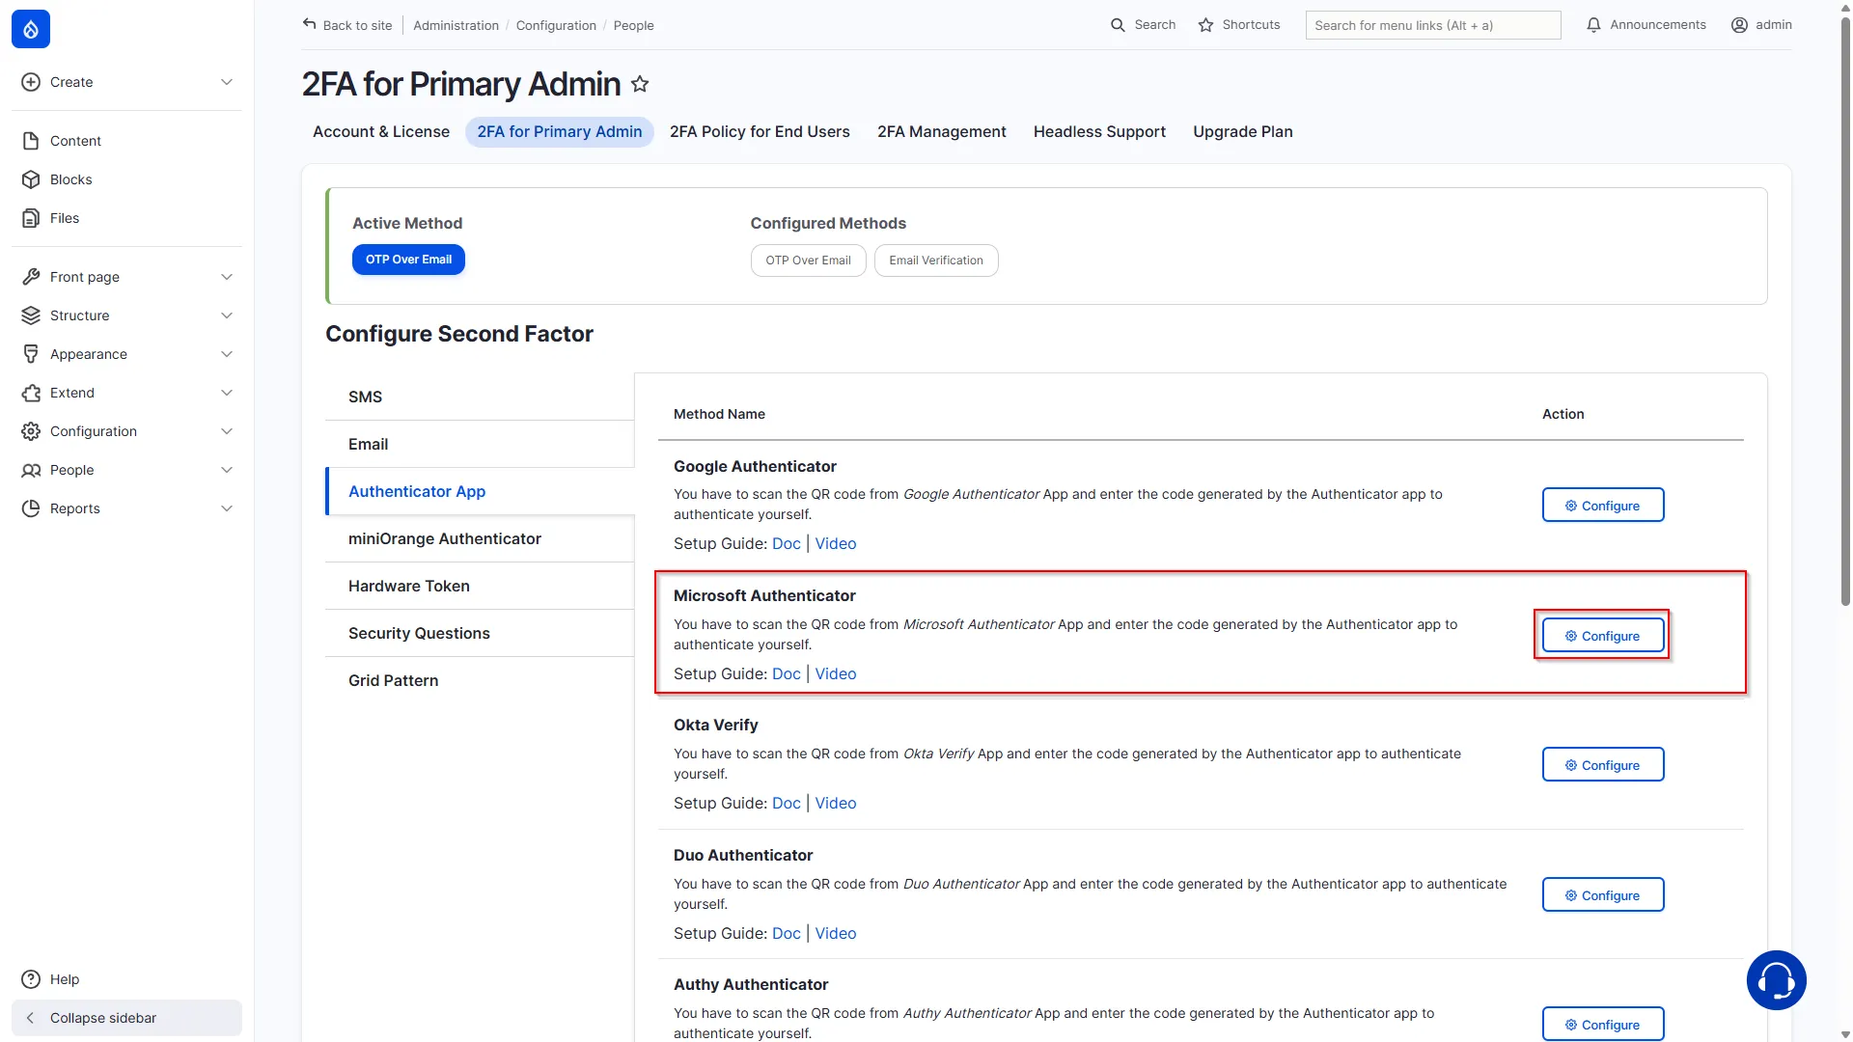Click the Help question mark icon
The width and height of the screenshot is (1853, 1042).
tap(31, 979)
